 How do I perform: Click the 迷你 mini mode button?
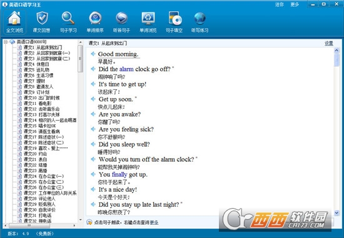(x=280, y=4)
